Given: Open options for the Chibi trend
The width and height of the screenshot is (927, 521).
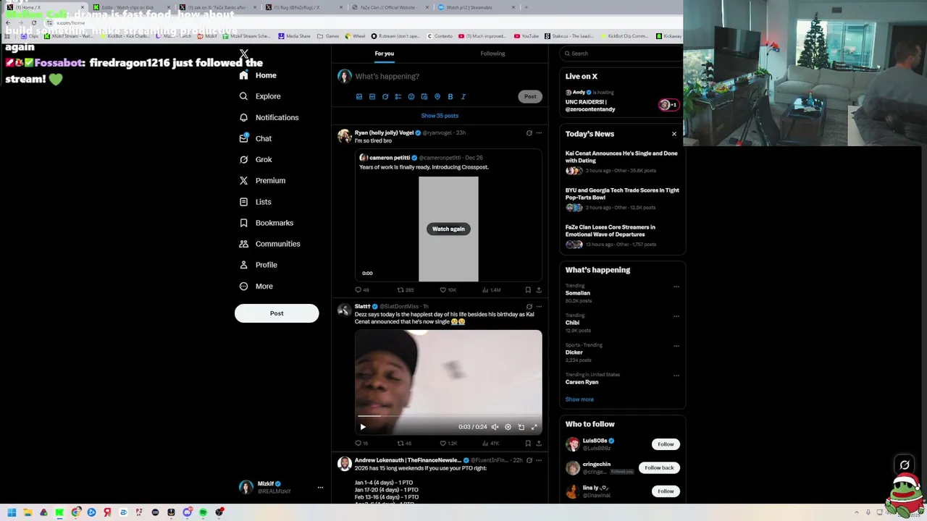Looking at the screenshot, I should [676, 316].
